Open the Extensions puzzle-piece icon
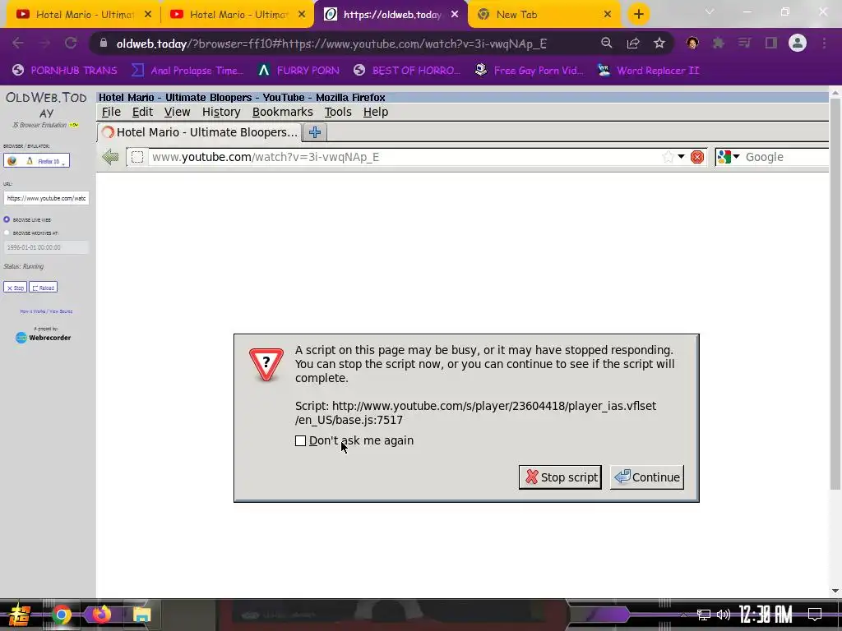 [719, 44]
